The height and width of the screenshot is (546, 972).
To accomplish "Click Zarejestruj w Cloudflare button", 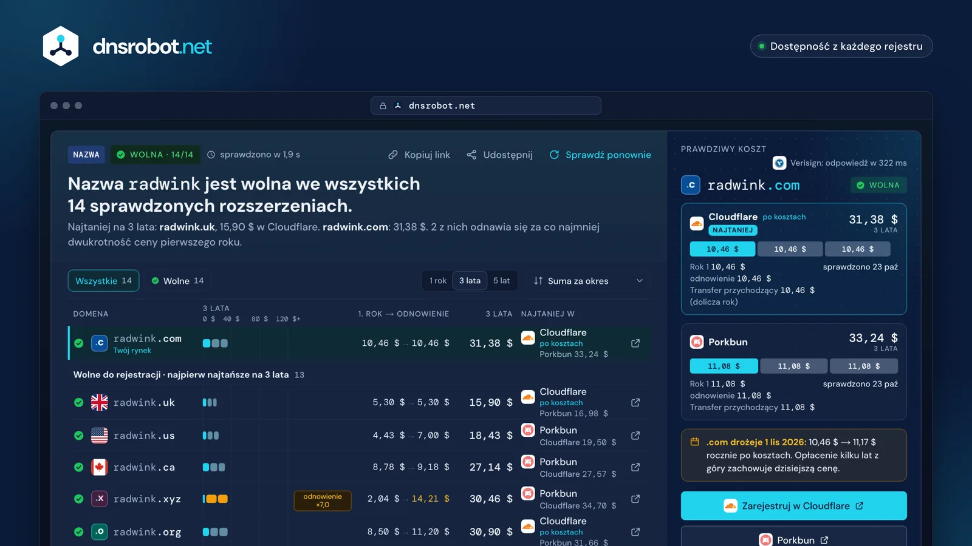I will (x=794, y=506).
